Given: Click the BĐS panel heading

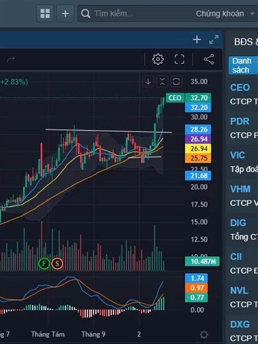Looking at the screenshot, I should (x=246, y=42).
